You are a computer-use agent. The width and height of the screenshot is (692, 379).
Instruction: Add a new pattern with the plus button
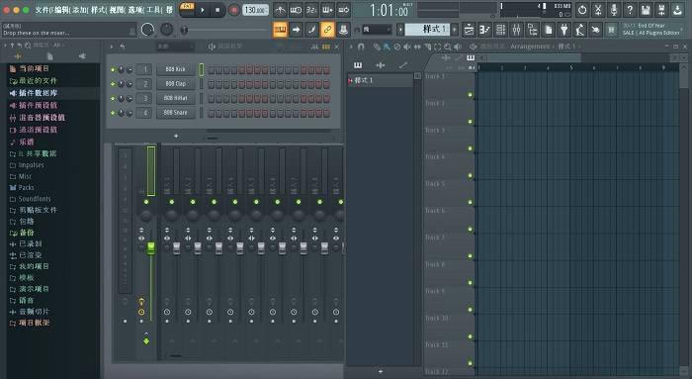[x=454, y=30]
